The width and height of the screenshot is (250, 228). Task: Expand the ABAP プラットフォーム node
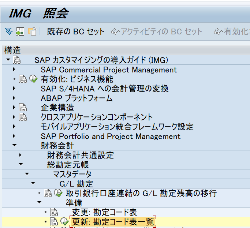point(14,98)
